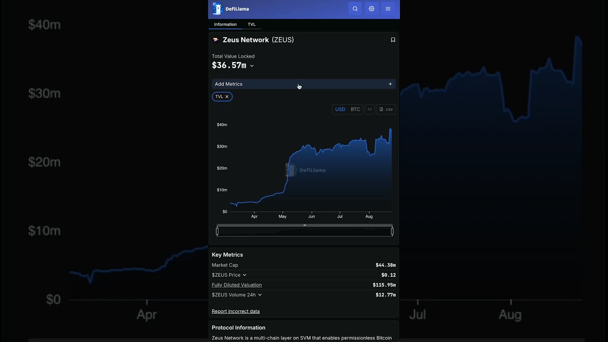Open the hamburger menu icon

pos(388,9)
